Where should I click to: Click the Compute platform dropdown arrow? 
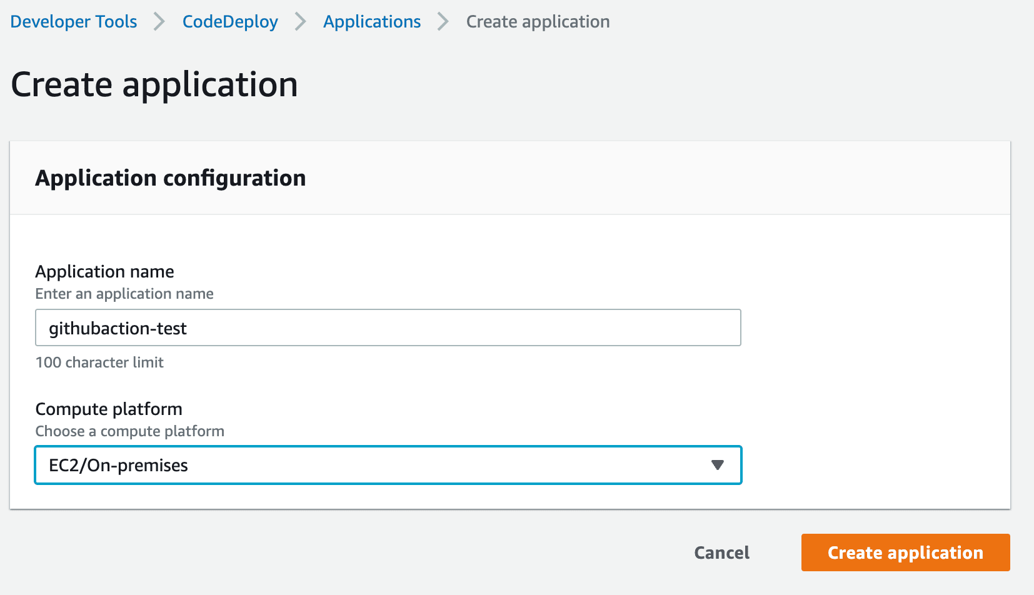click(717, 465)
